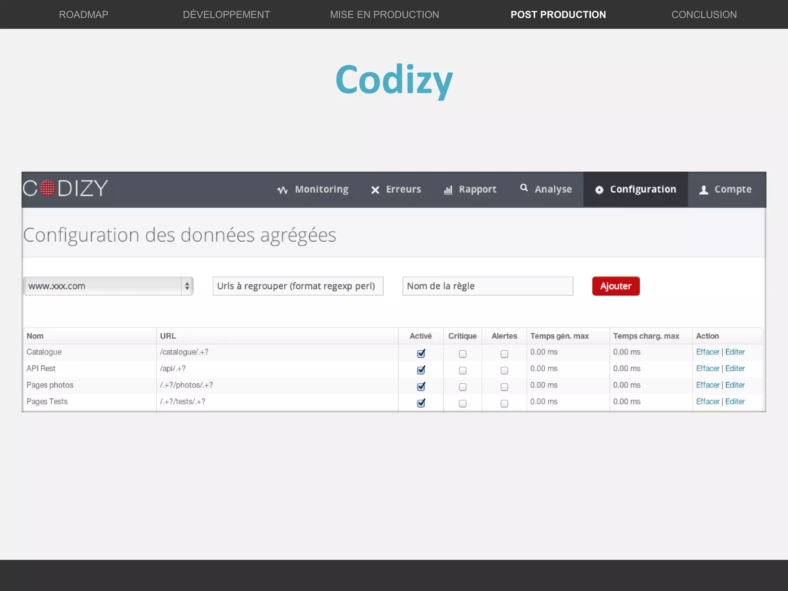Uncheck Activé for Pages photos row
The height and width of the screenshot is (591, 788).
(x=421, y=386)
